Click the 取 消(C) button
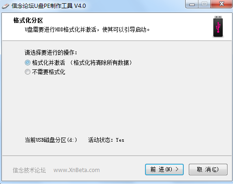The width and height of the screenshot is (233, 184). tap(208, 169)
